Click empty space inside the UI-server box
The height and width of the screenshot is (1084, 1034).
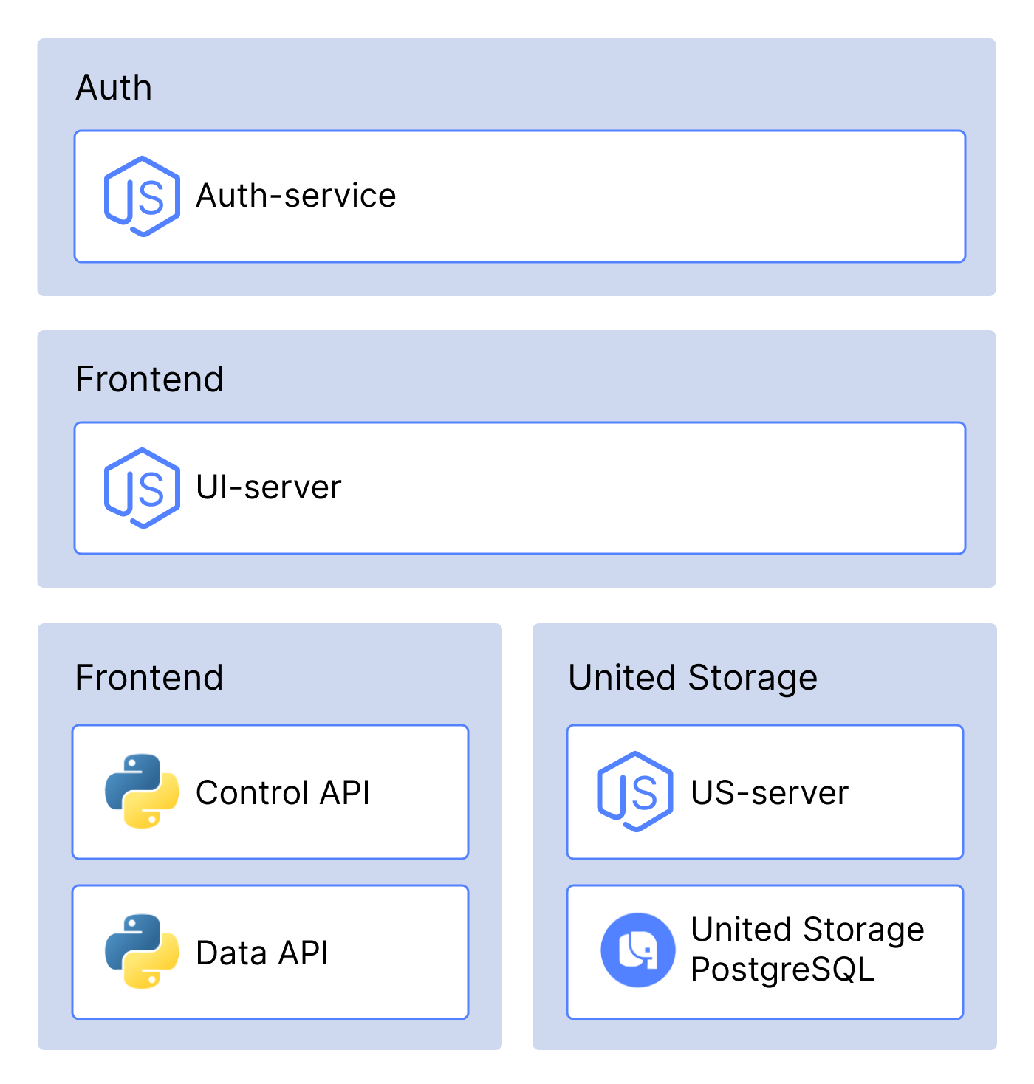(650, 488)
